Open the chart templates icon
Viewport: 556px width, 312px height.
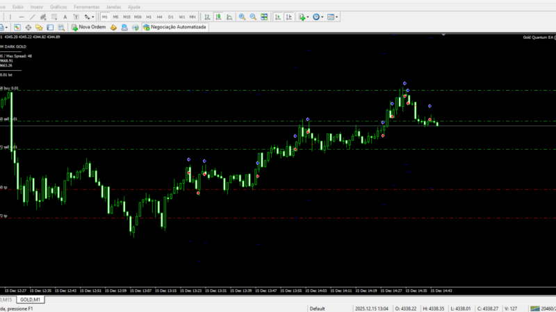[331, 17]
